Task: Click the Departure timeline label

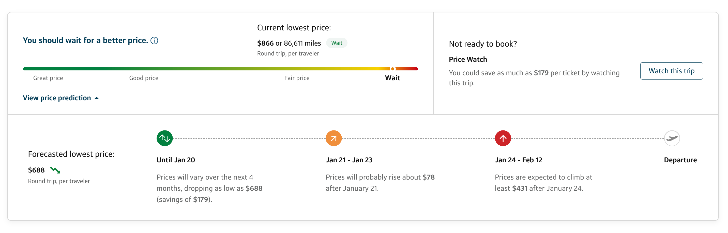Action: coord(680,160)
